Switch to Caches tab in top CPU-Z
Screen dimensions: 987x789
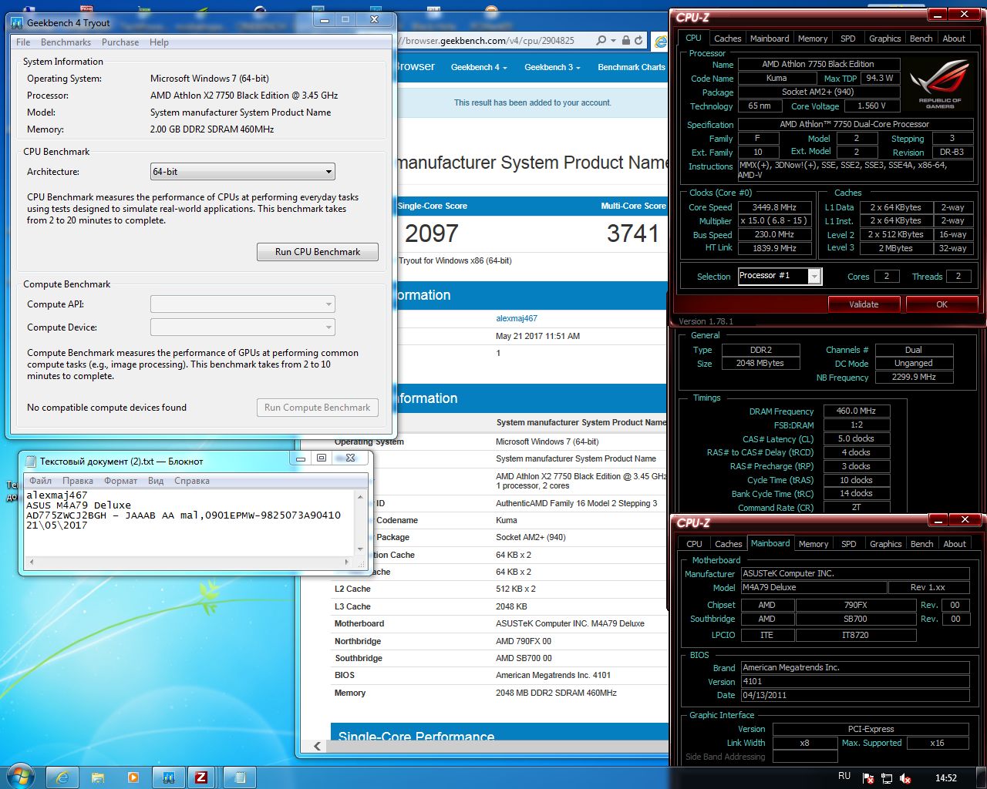727,39
